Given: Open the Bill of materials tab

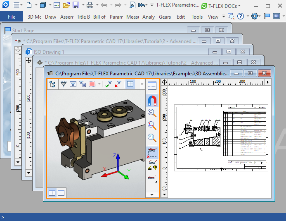Looking at the screenshot, I should point(99,17).
